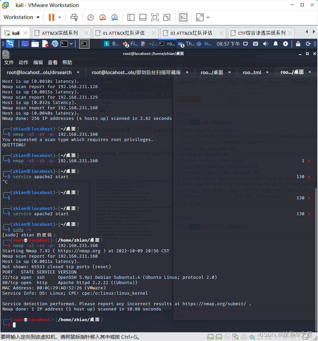
Task: Switch to the kali VM tab
Action: (16, 33)
